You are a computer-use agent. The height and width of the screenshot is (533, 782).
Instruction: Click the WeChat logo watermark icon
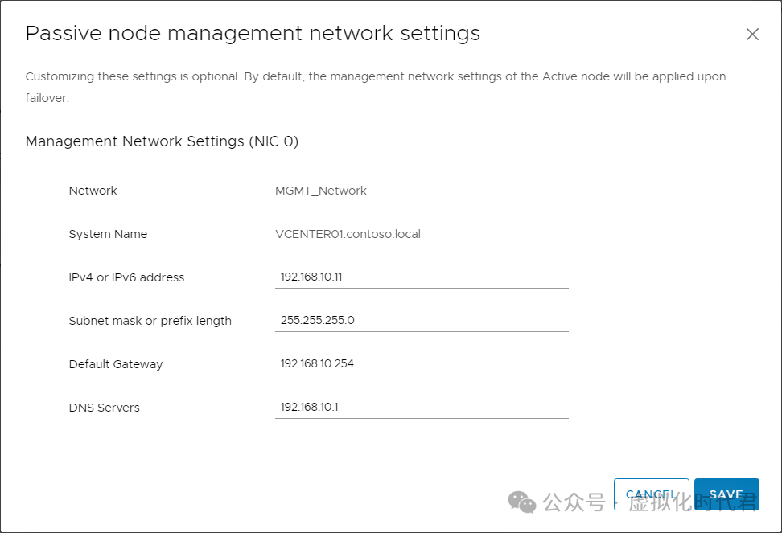(521, 502)
